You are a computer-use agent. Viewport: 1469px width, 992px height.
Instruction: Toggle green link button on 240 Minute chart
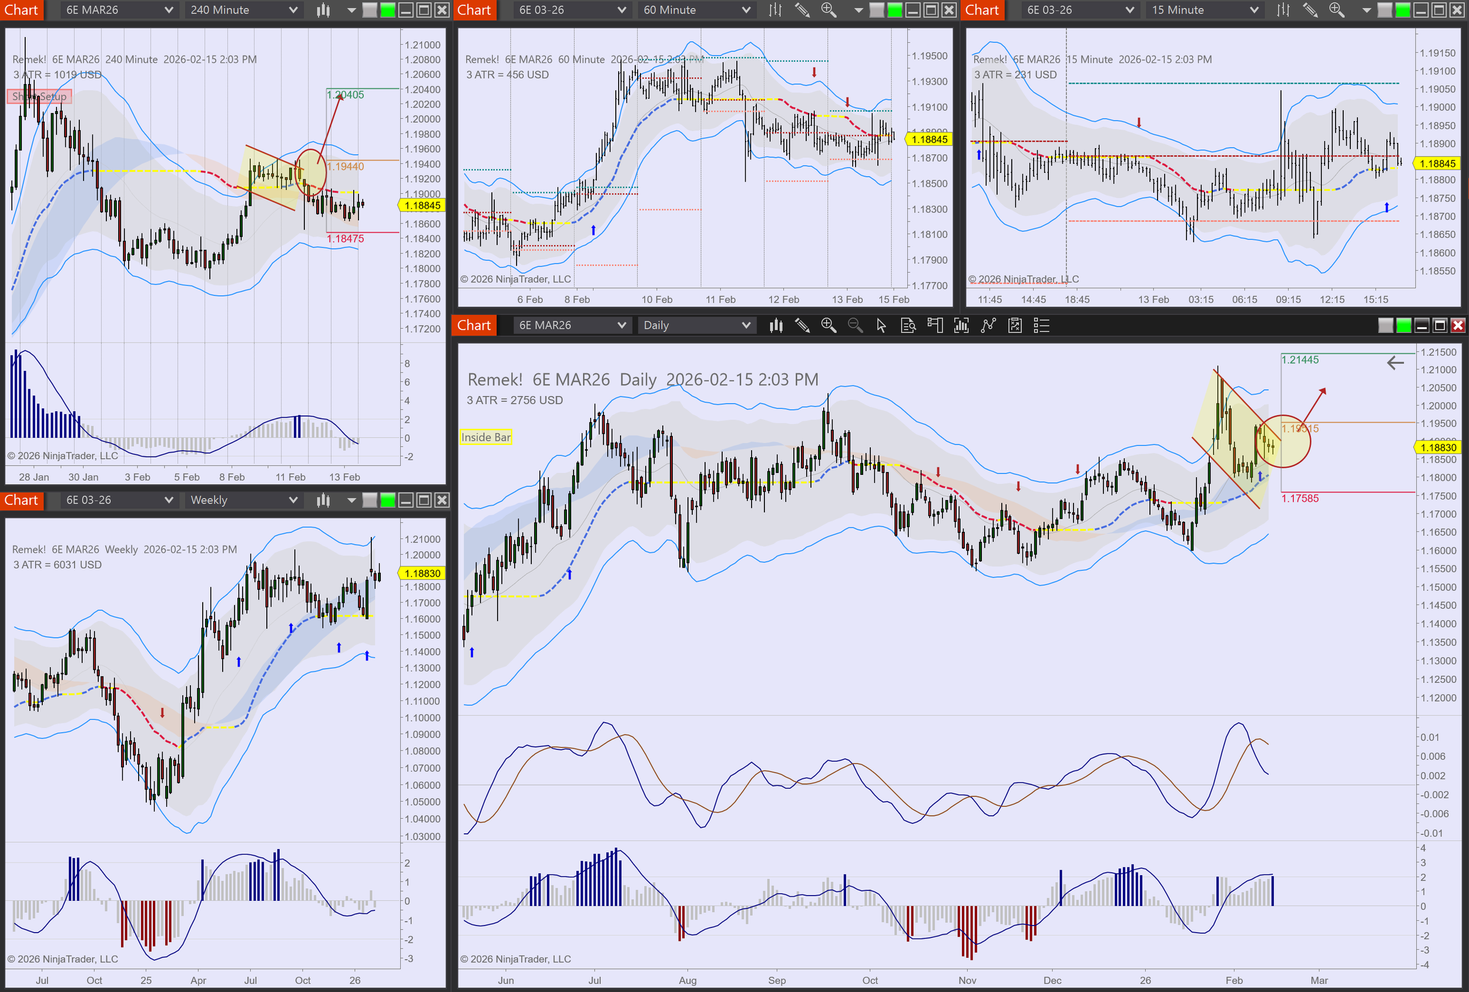[387, 10]
